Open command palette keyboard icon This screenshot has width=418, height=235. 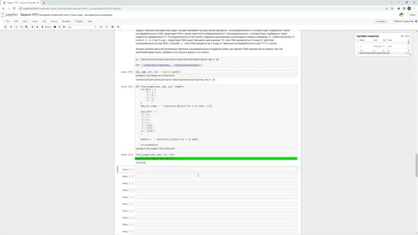tap(101, 27)
